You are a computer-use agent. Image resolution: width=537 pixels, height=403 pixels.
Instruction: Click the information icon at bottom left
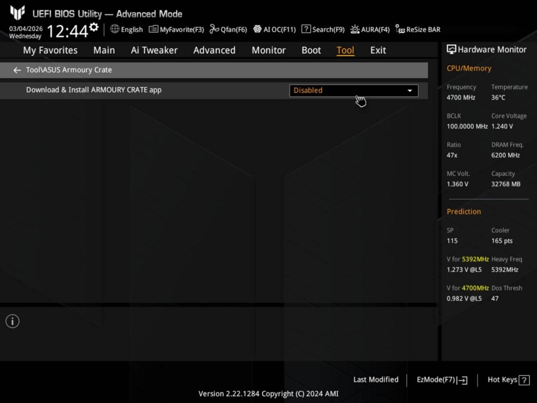(12, 321)
